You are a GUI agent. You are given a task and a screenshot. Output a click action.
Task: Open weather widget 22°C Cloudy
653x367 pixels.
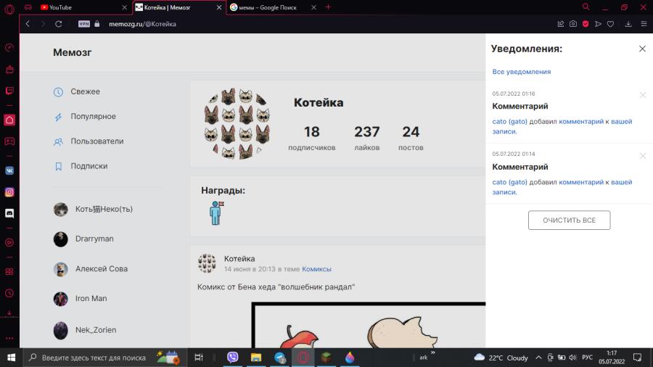(x=501, y=358)
